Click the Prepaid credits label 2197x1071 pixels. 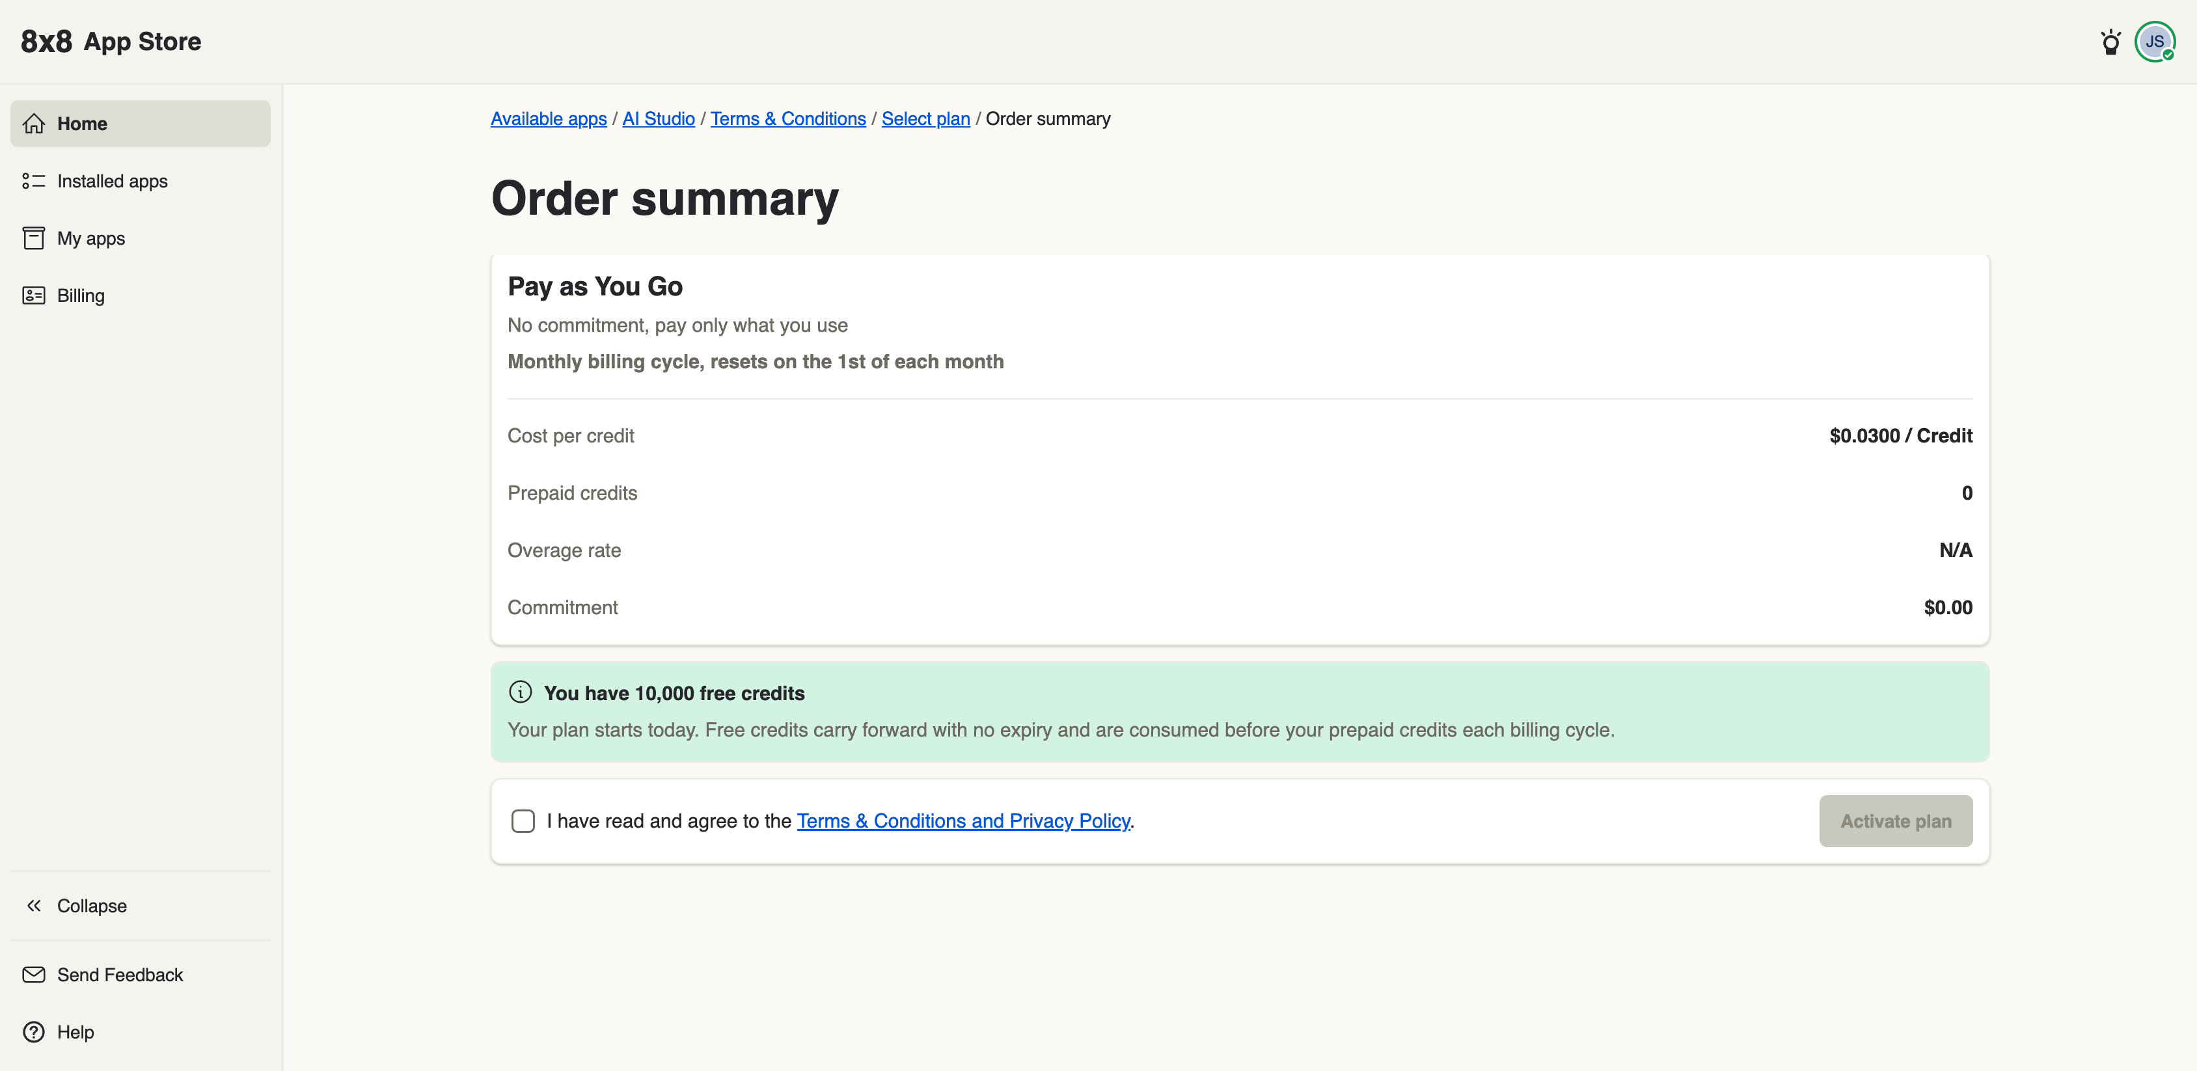click(572, 493)
